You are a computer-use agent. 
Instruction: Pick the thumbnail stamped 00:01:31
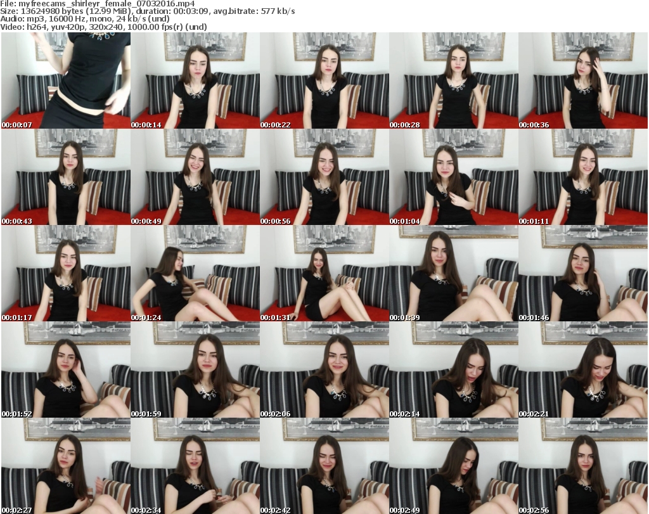pos(324,274)
